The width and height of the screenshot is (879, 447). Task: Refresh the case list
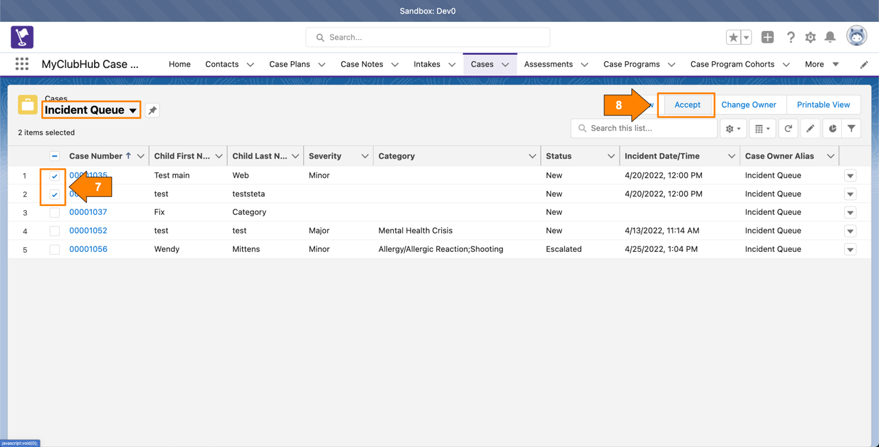(x=788, y=128)
